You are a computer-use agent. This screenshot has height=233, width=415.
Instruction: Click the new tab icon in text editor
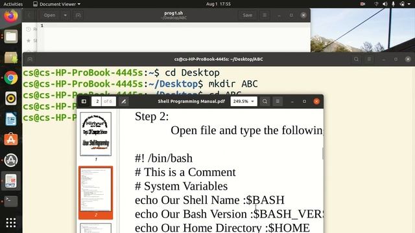tap(78, 16)
